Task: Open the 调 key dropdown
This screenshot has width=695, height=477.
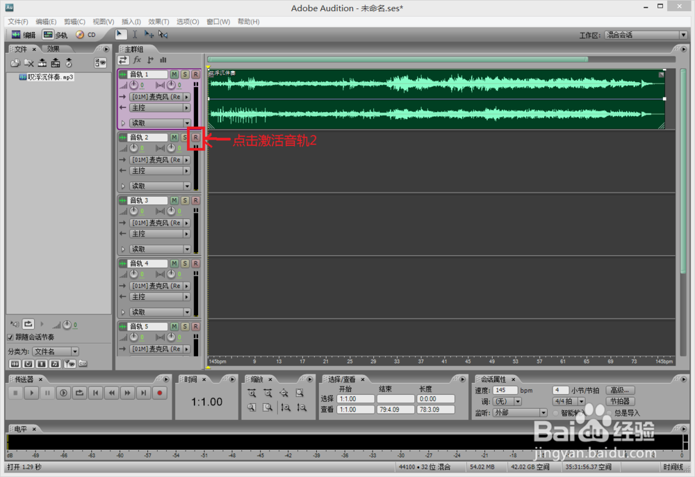Action: 507,402
